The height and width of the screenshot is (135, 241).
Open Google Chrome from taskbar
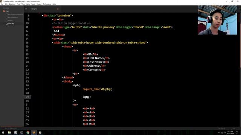(28, 132)
